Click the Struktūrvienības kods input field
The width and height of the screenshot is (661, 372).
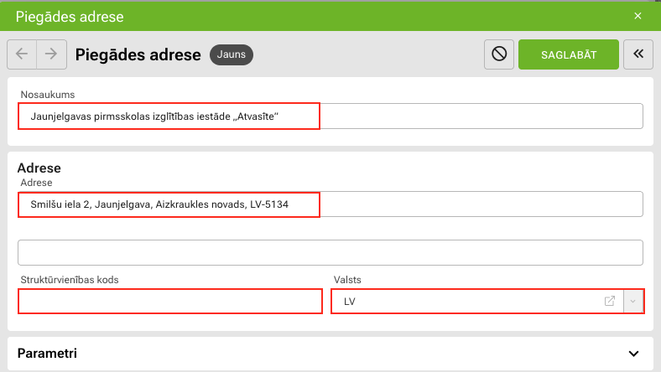(x=170, y=302)
